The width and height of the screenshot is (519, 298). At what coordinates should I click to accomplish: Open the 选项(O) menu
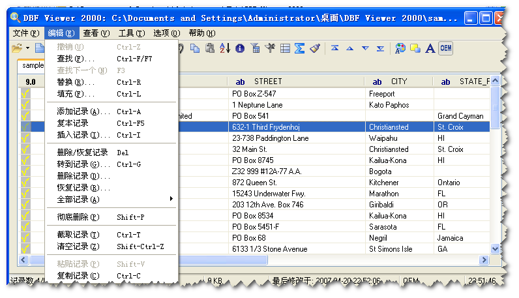(167, 33)
